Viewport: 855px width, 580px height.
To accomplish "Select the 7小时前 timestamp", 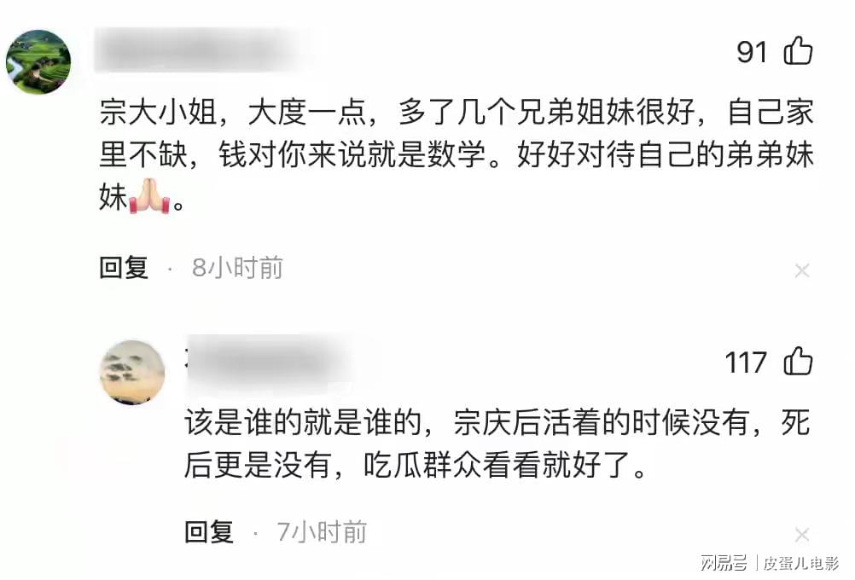I will point(322,532).
